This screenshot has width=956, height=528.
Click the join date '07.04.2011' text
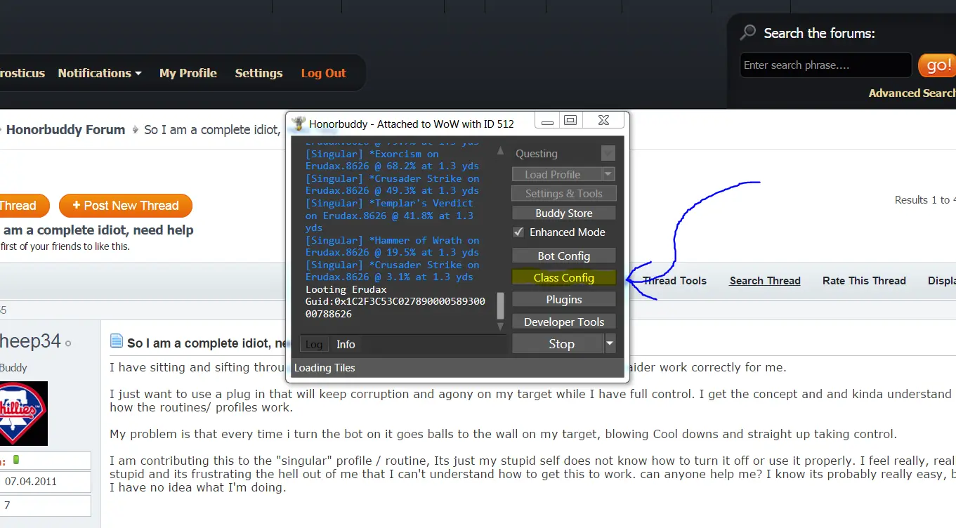pos(31,482)
